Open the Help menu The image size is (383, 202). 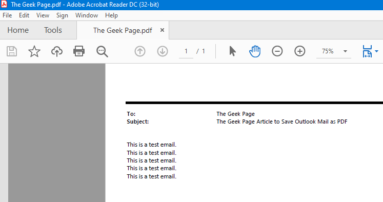pos(111,15)
